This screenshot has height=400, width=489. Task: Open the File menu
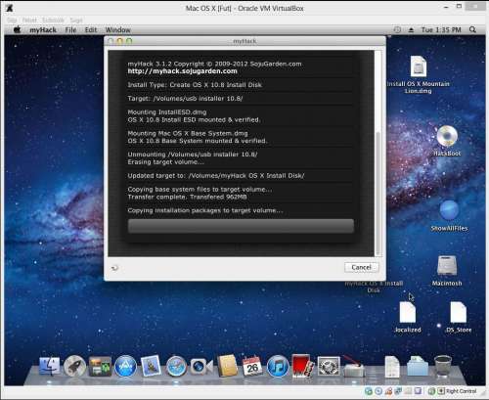70,30
